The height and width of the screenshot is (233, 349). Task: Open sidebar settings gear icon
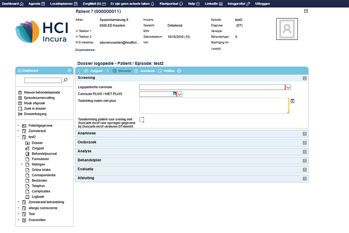(69, 71)
